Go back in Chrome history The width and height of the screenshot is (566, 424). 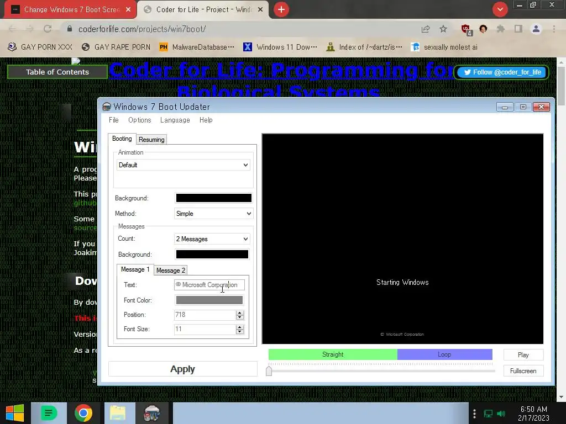[x=12, y=29]
